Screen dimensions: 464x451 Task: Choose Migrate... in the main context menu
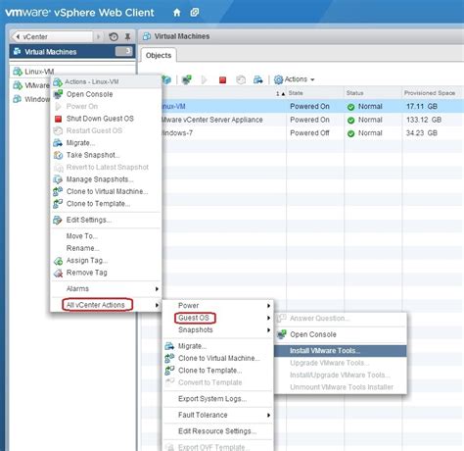click(80, 143)
